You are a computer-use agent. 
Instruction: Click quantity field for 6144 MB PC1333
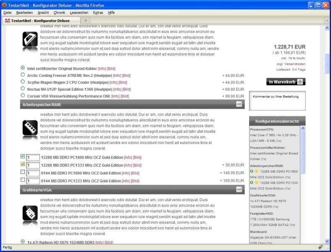coord(33,181)
